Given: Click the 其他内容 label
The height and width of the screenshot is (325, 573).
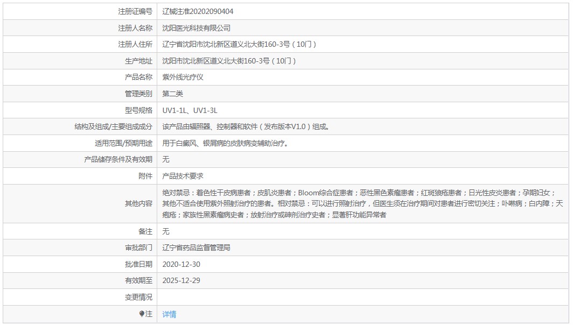Looking at the screenshot, I should pos(138,203).
